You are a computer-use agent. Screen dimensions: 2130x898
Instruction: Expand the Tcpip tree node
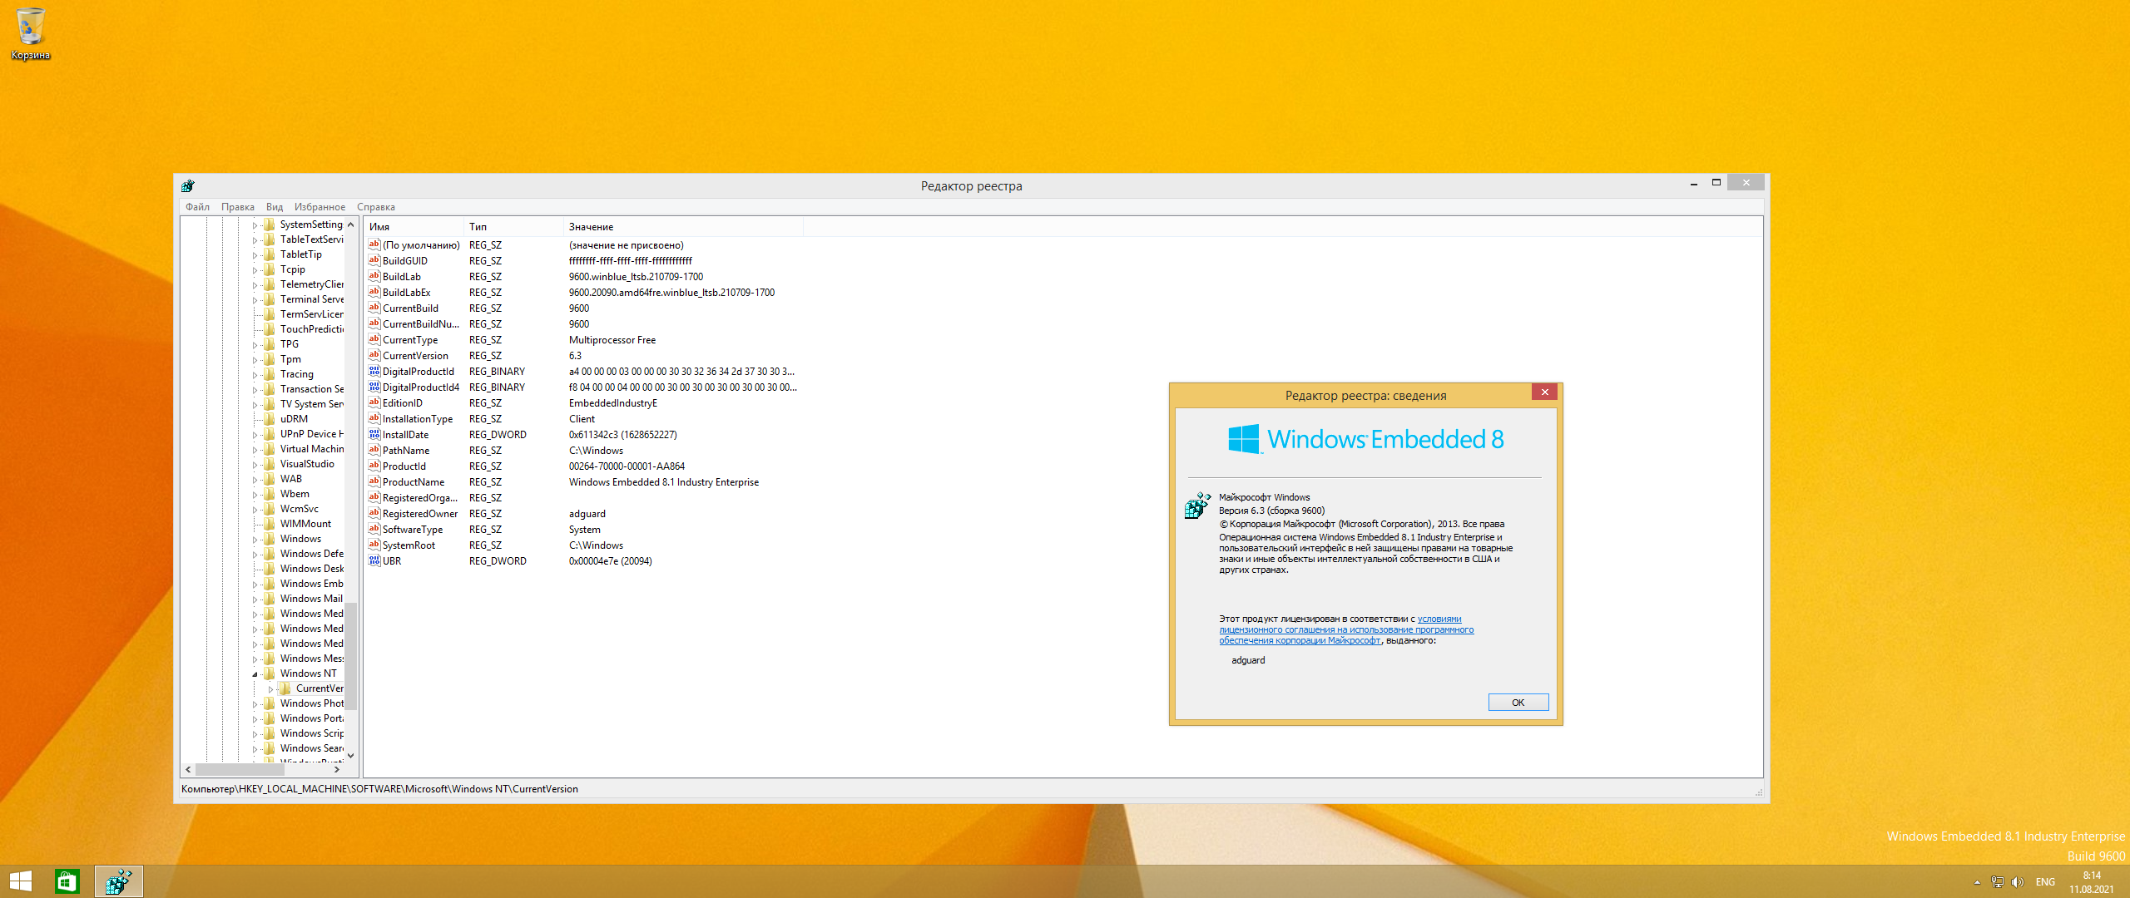point(255,270)
